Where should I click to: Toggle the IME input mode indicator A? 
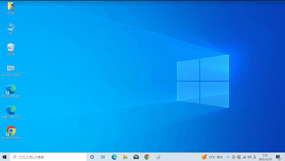tap(255, 157)
